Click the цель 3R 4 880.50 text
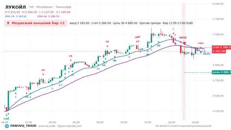 coord(125,23)
